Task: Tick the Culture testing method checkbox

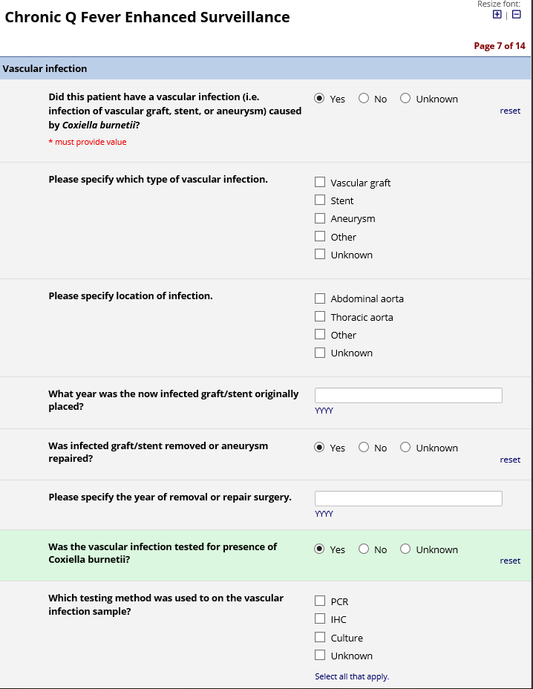Action: (320, 637)
